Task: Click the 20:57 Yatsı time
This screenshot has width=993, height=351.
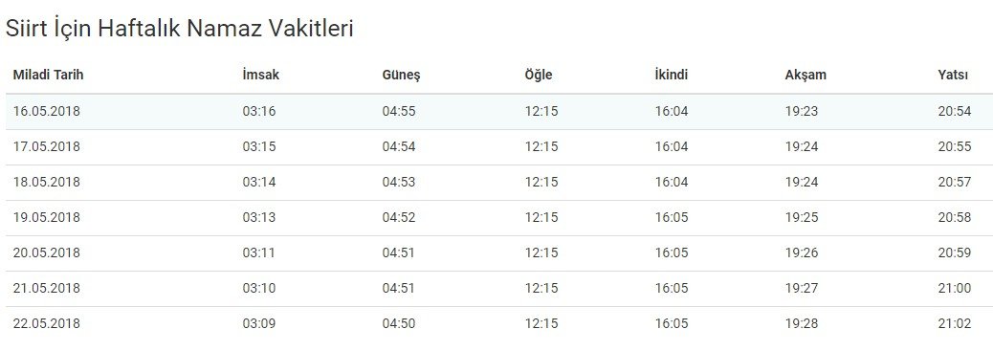Action: tap(955, 182)
